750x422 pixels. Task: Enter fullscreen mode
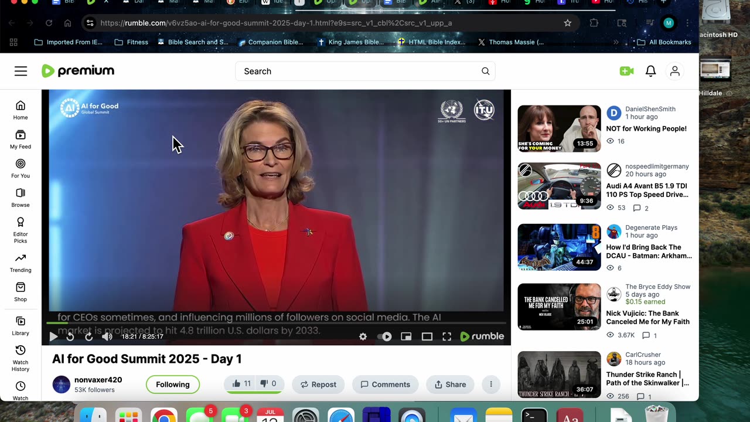click(x=447, y=336)
